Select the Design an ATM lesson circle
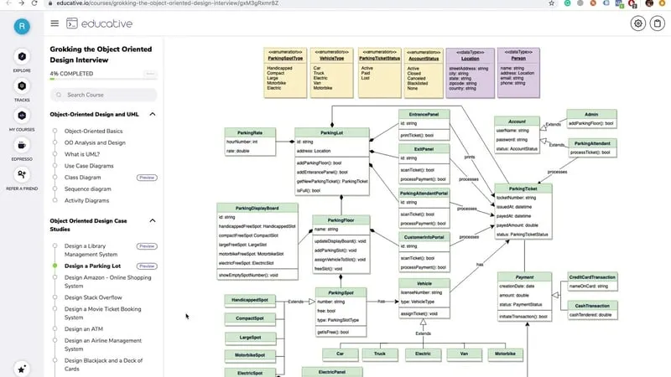 55,328
